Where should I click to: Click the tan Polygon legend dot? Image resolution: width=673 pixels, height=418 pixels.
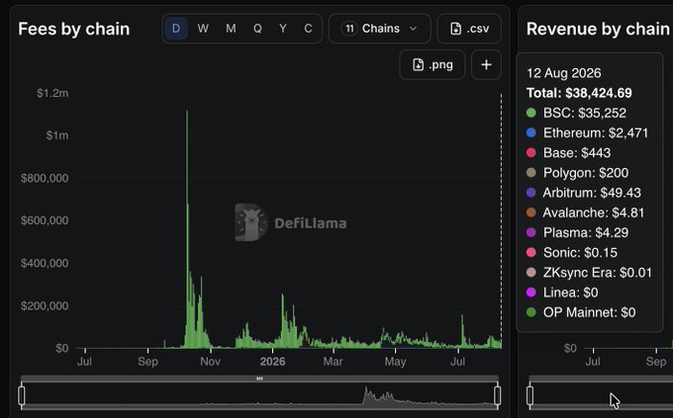pyautogui.click(x=530, y=173)
